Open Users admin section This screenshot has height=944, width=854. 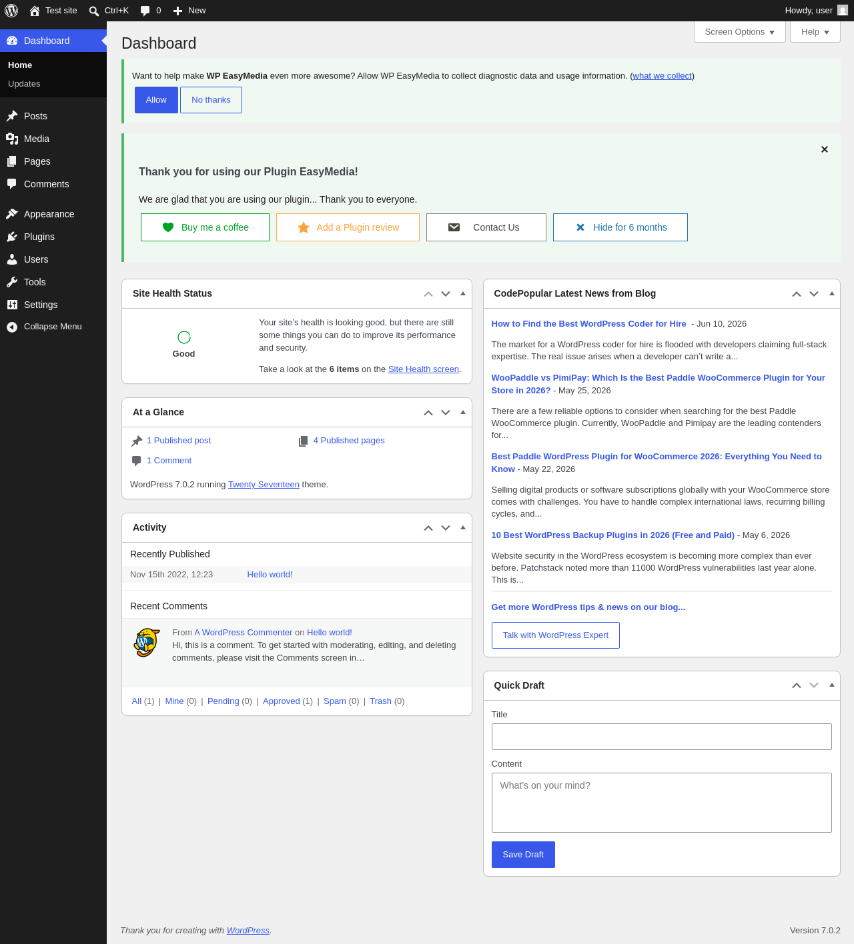coord(53,259)
